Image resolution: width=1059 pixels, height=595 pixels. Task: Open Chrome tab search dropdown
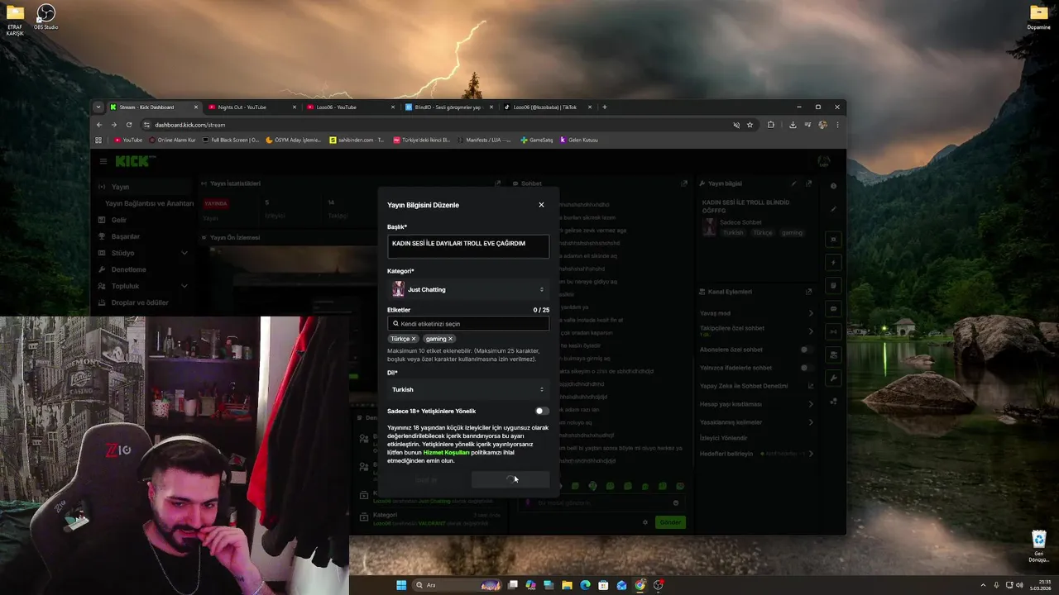click(x=98, y=107)
